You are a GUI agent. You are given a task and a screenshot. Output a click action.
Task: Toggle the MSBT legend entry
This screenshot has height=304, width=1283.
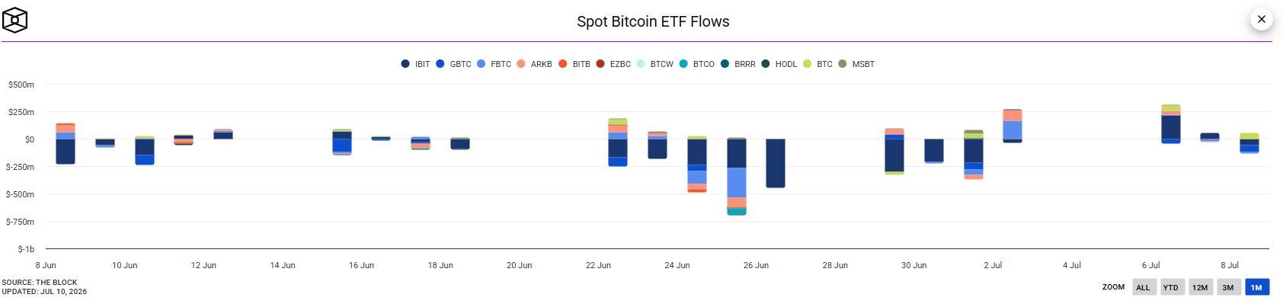(x=856, y=64)
